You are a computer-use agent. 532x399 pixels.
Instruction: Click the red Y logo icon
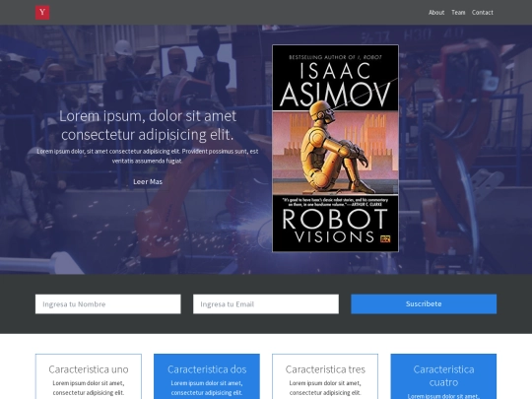[42, 13]
